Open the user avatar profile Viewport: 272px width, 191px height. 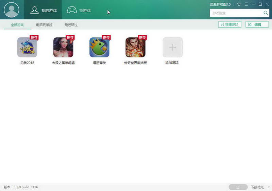pos(12,10)
